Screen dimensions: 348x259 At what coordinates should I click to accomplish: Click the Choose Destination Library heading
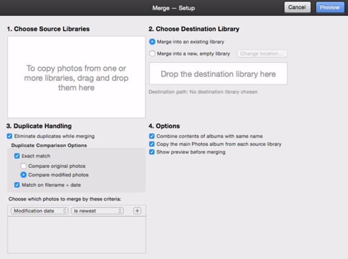click(x=194, y=29)
